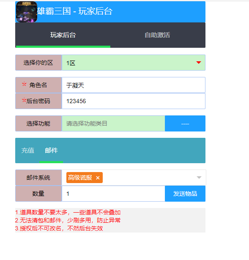
Task: Click the blue ---- button beside function select
Action: pyautogui.click(x=185, y=123)
